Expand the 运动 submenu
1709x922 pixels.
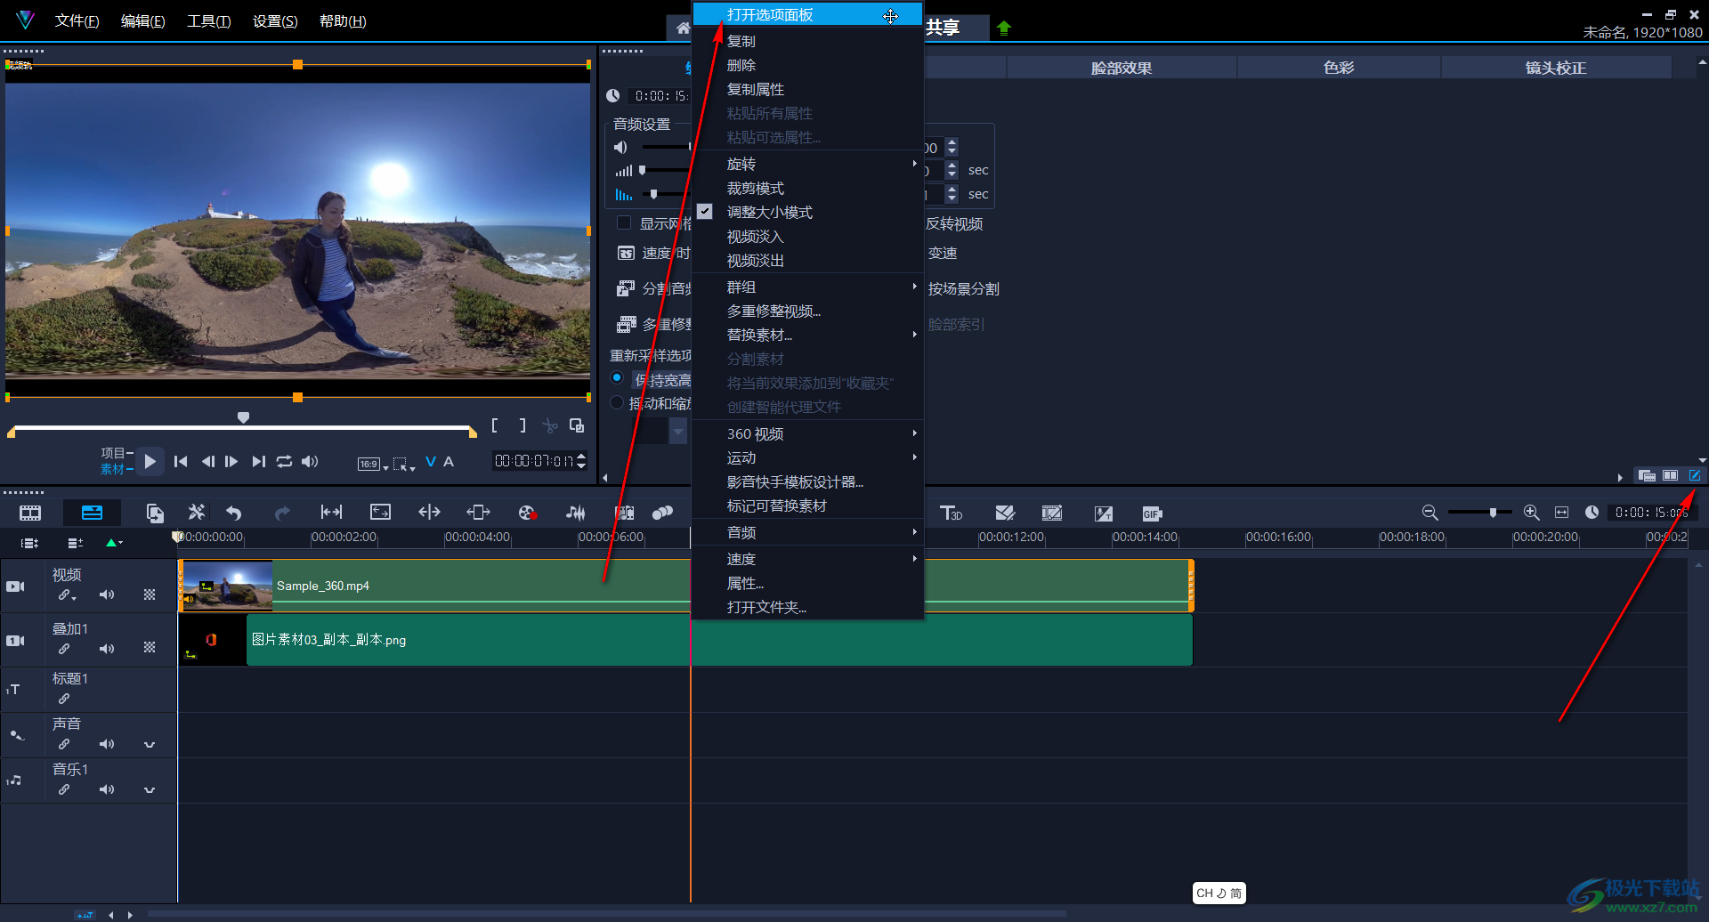tap(807, 457)
